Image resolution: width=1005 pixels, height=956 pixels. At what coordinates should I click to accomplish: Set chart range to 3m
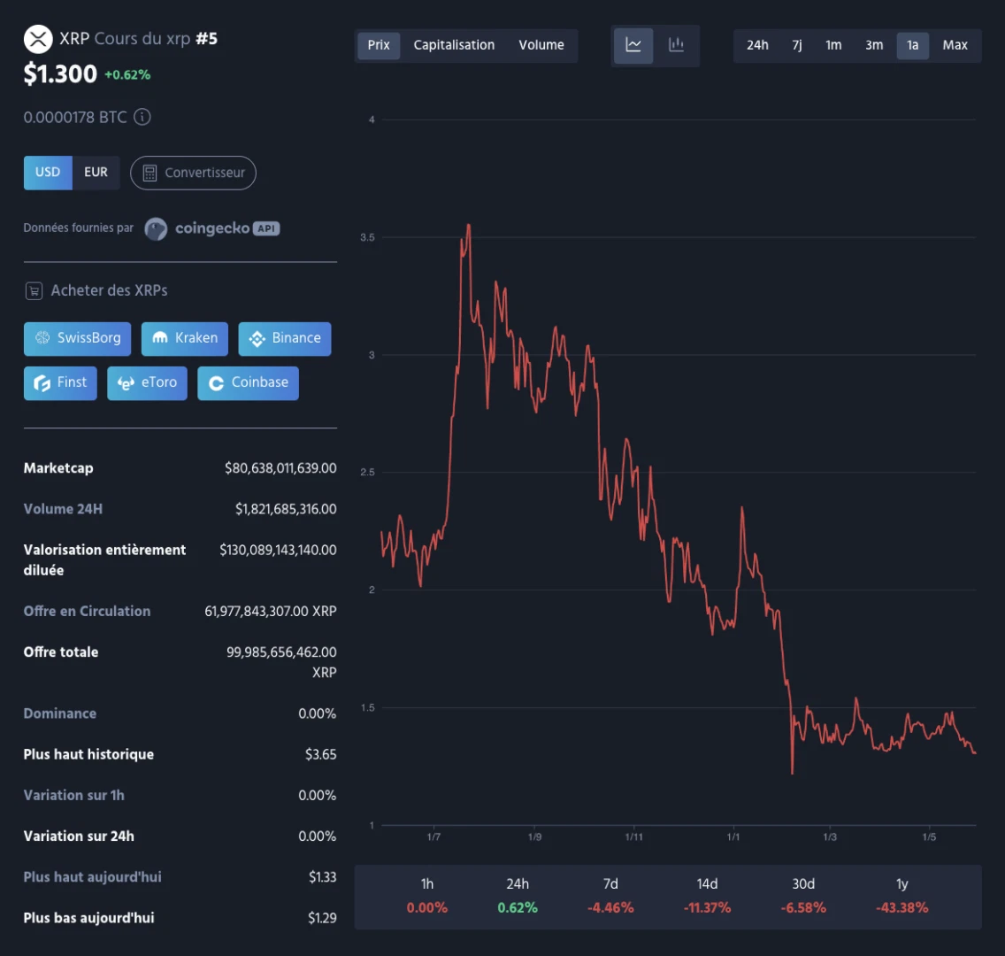point(874,45)
